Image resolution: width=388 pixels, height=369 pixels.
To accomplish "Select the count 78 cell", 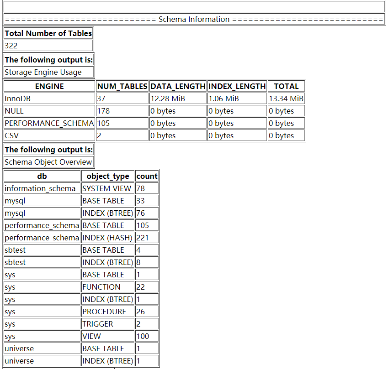I will click(x=147, y=188).
